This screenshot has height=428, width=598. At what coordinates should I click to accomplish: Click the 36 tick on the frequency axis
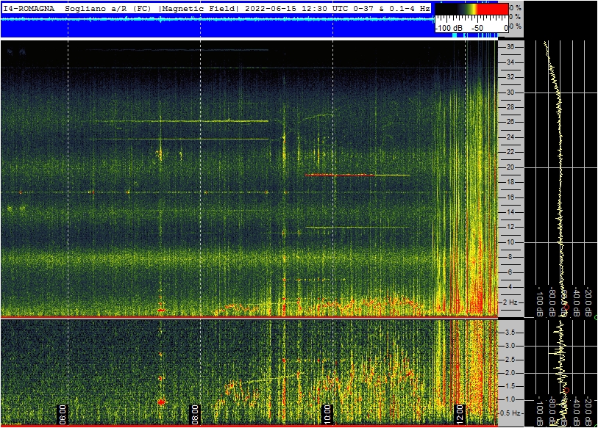click(509, 47)
